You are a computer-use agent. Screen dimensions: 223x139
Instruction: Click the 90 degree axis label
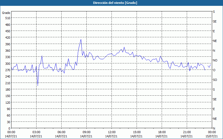[x=9, y=109]
